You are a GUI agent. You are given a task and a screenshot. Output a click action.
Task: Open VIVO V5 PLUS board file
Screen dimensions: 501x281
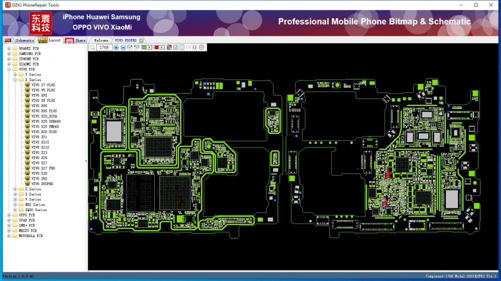[x=43, y=90]
